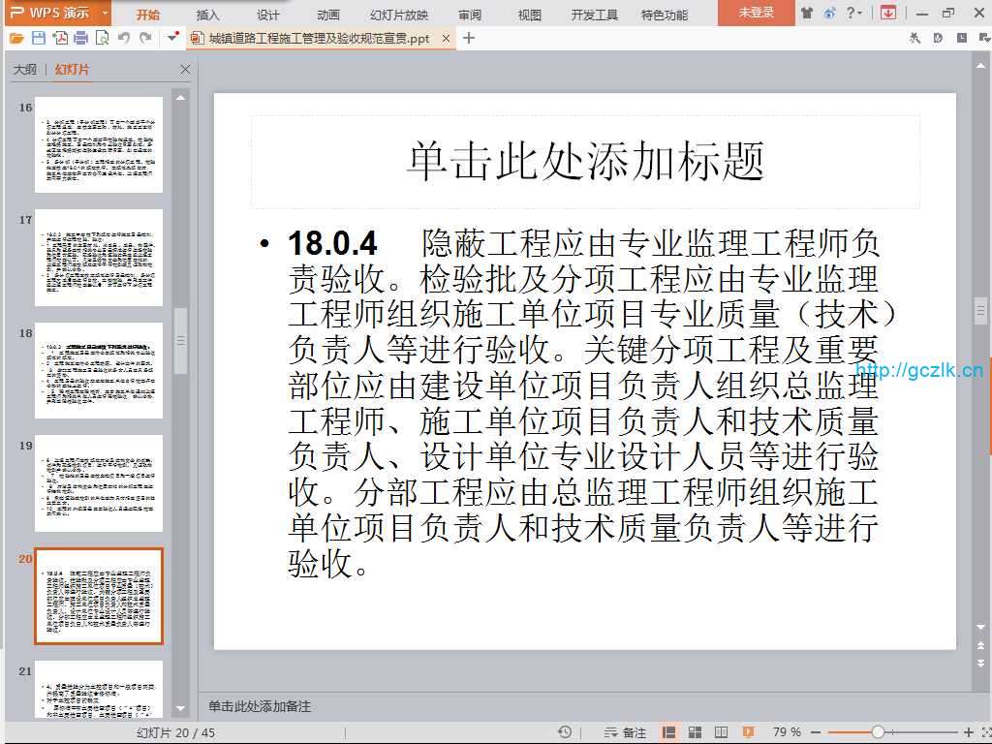Expand the help question mark dropdown
The width and height of the screenshot is (992, 744).
(854, 14)
